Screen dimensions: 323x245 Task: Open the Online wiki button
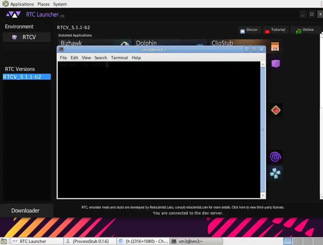(305, 30)
